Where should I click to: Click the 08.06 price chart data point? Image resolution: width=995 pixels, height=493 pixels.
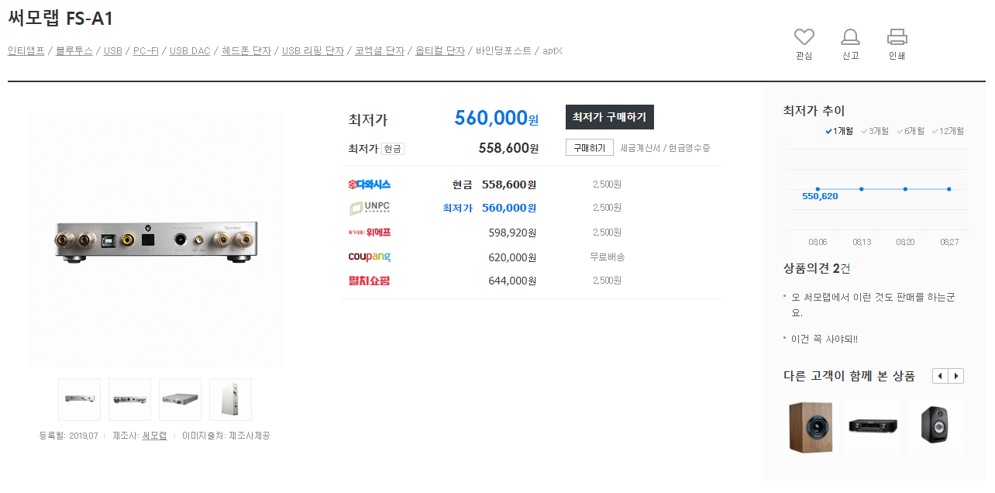(x=818, y=189)
